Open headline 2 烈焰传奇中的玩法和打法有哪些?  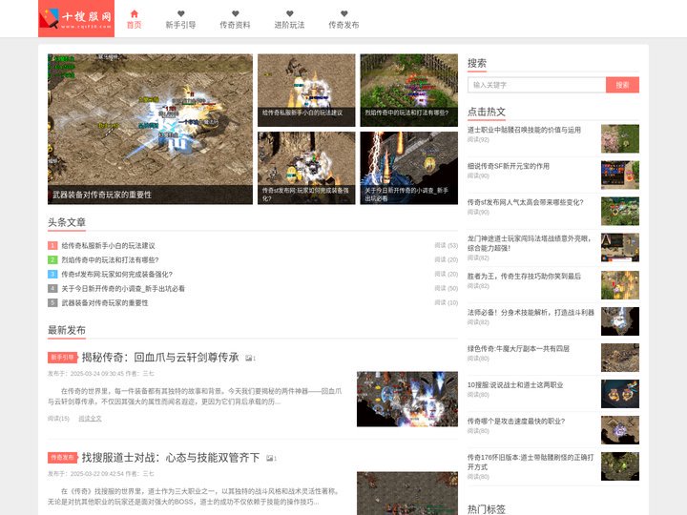point(110,260)
